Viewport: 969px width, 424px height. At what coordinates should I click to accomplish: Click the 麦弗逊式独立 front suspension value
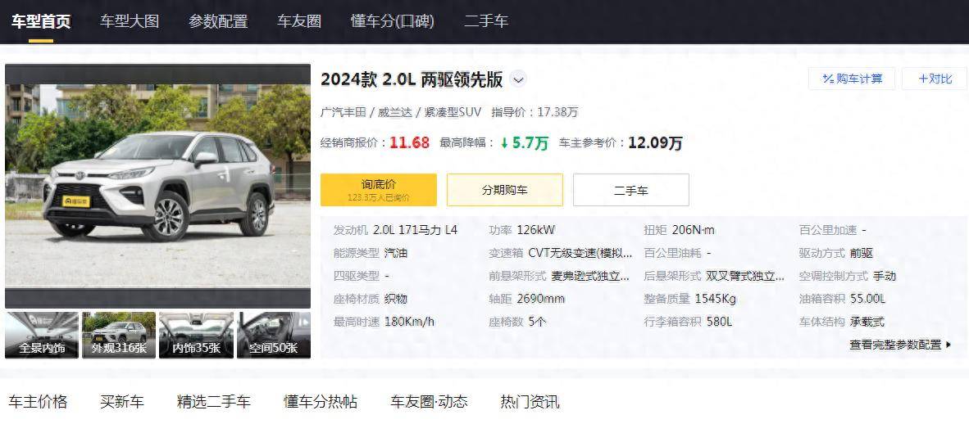click(590, 276)
